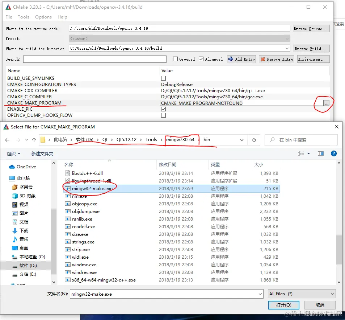Click the back arrow in file dialog

coord(7,140)
